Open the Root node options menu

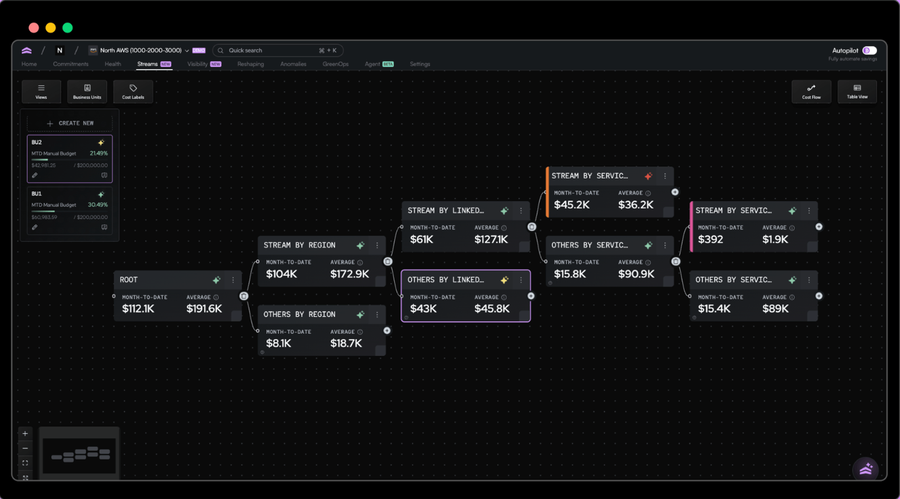233,280
